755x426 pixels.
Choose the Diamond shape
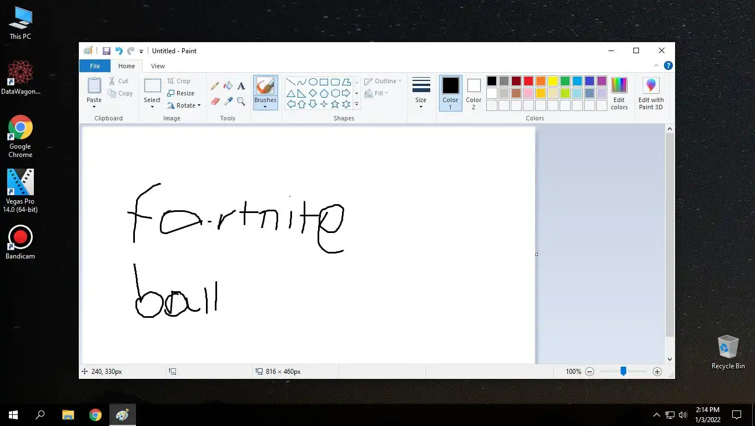pyautogui.click(x=313, y=93)
